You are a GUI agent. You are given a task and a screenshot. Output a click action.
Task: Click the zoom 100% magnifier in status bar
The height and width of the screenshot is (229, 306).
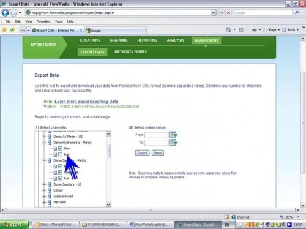282,217
